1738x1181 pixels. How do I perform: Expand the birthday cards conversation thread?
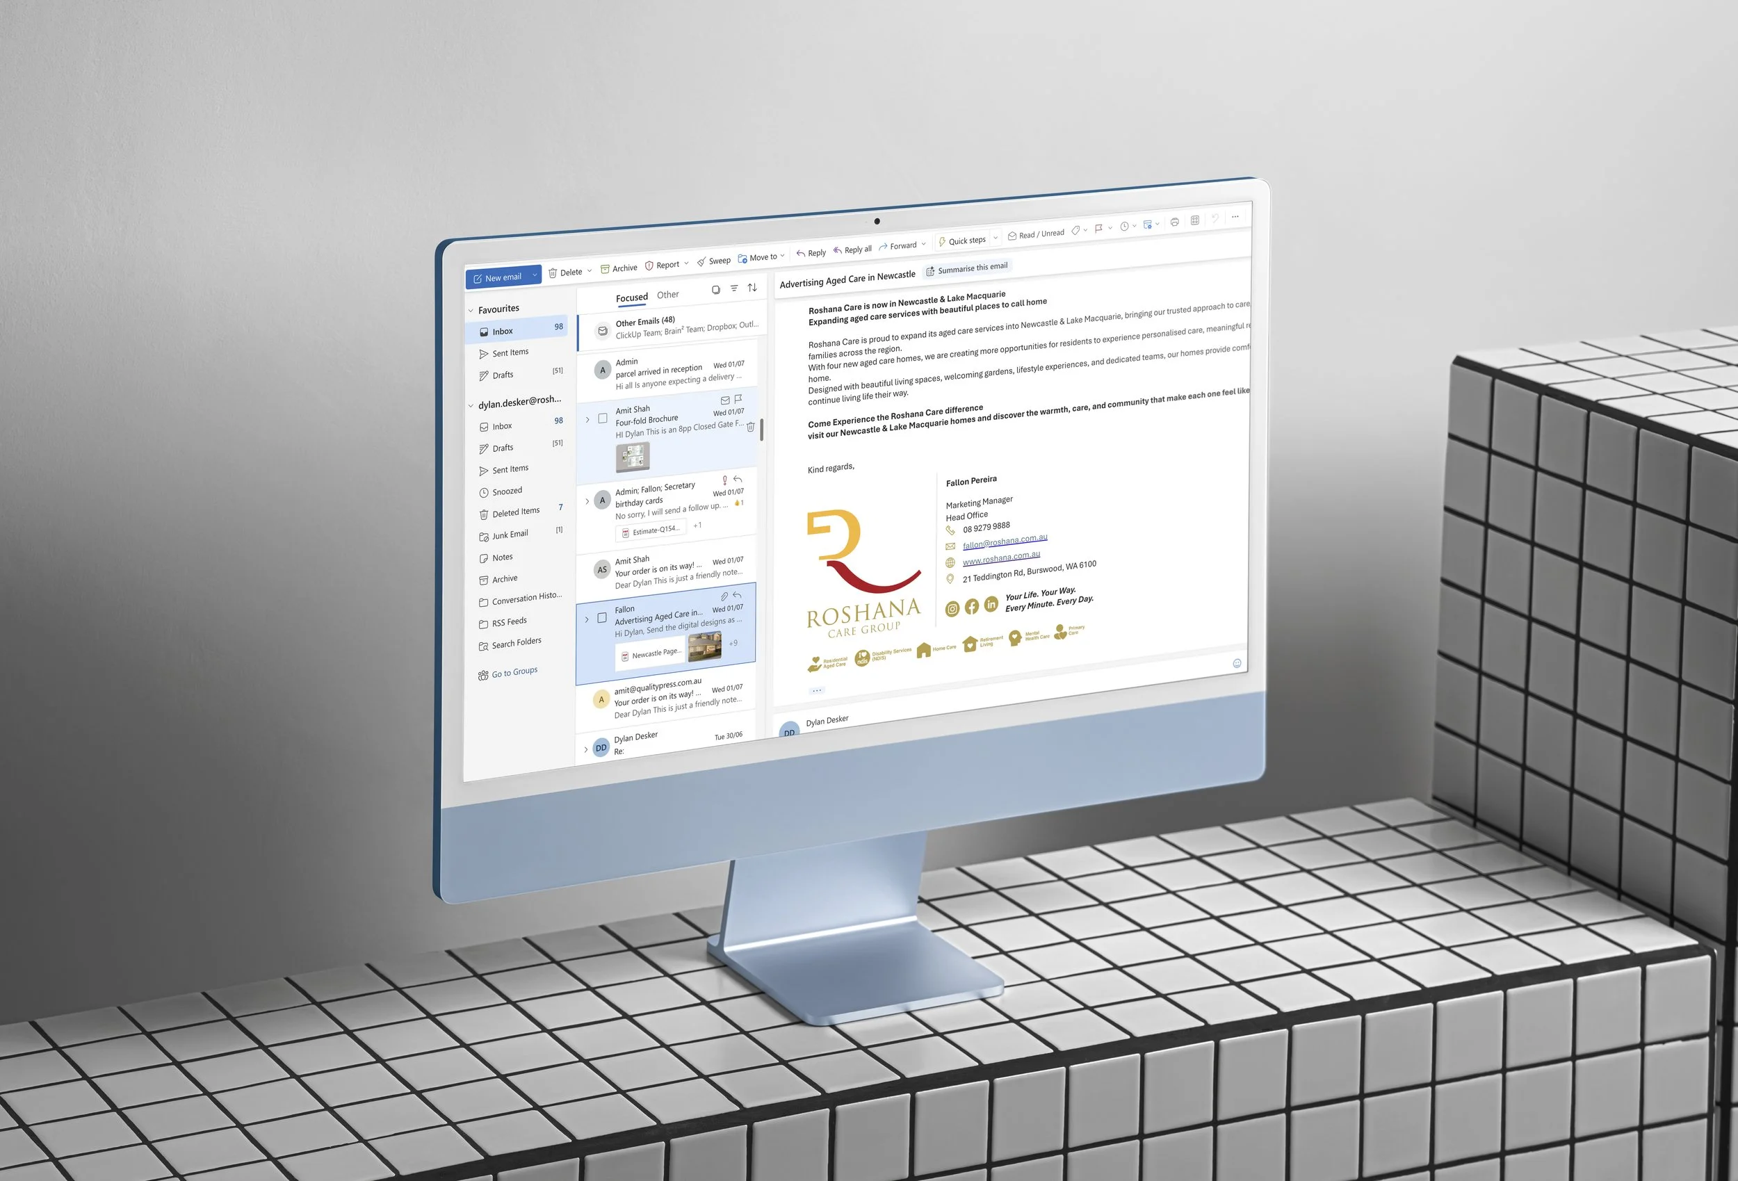(x=587, y=501)
